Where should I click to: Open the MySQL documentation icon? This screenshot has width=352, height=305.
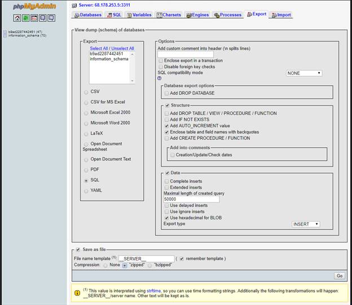51,17
